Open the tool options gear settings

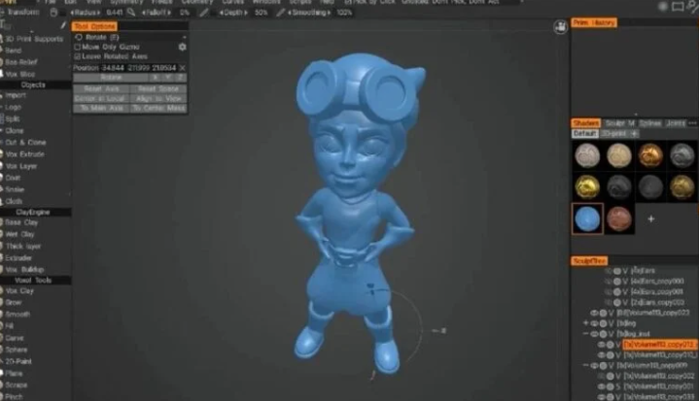(182, 47)
